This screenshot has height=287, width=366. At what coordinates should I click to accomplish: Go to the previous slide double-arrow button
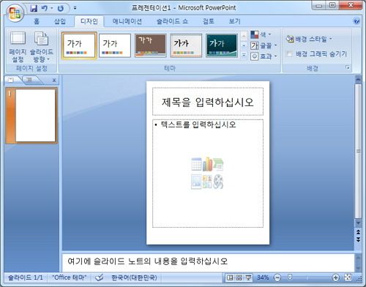(x=358, y=231)
